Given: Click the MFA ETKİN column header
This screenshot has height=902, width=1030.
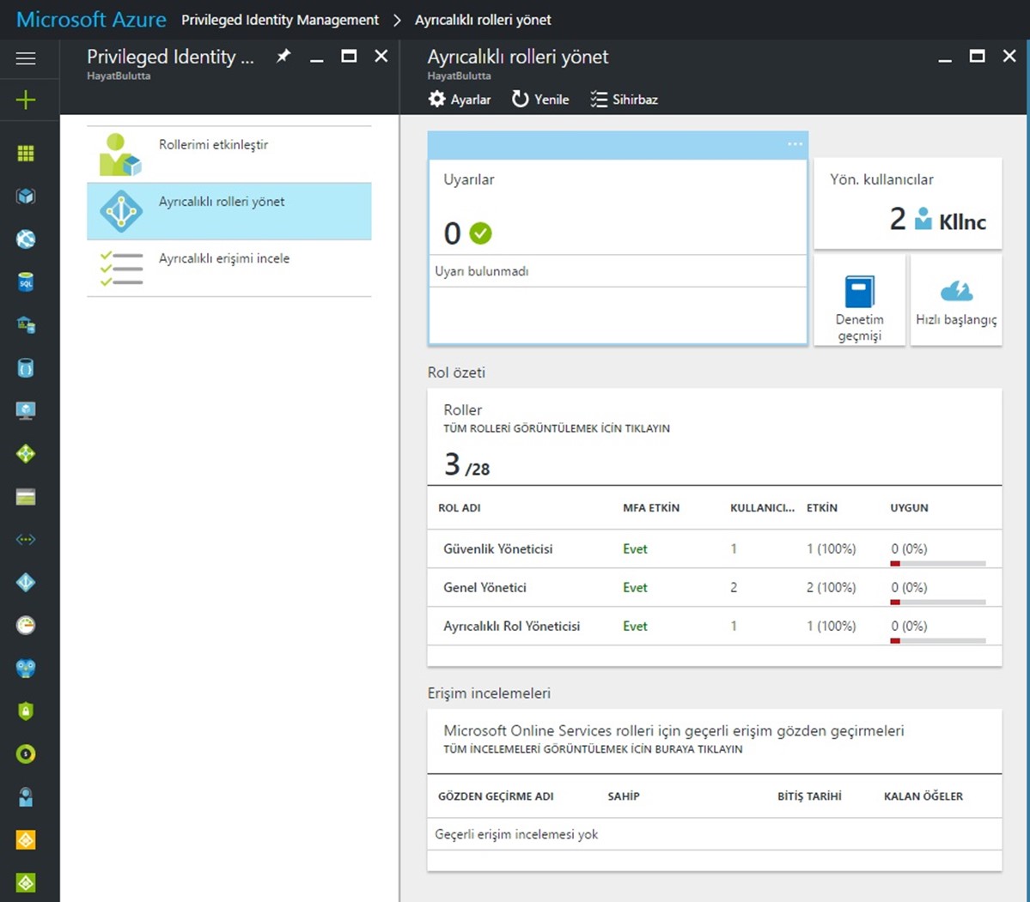Looking at the screenshot, I should [x=651, y=507].
